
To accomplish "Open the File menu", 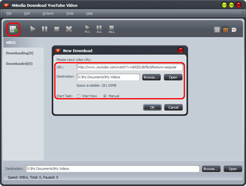I will pyautogui.click(x=9, y=13).
